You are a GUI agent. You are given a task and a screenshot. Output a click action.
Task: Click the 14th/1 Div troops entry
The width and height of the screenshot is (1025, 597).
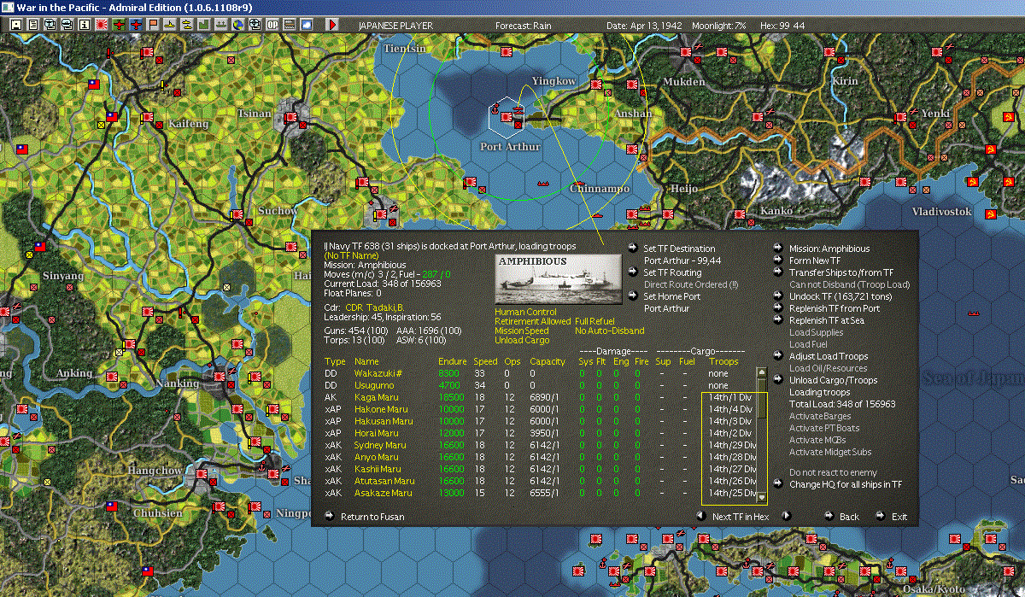[730, 397]
